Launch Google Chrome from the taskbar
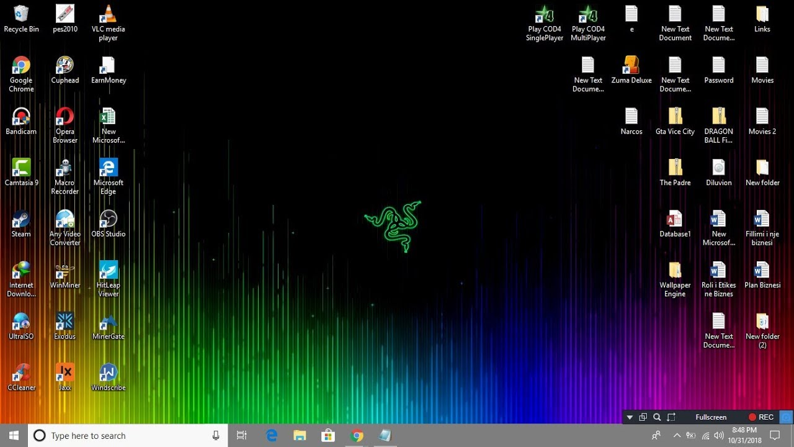794x447 pixels. pos(357,435)
